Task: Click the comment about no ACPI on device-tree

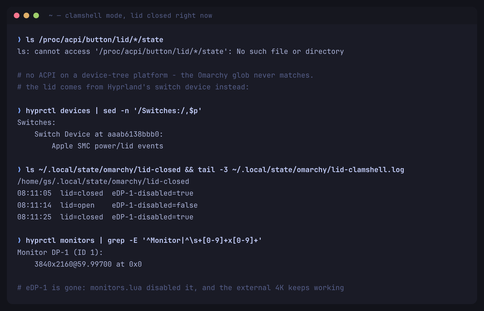Action: [x=165, y=75]
